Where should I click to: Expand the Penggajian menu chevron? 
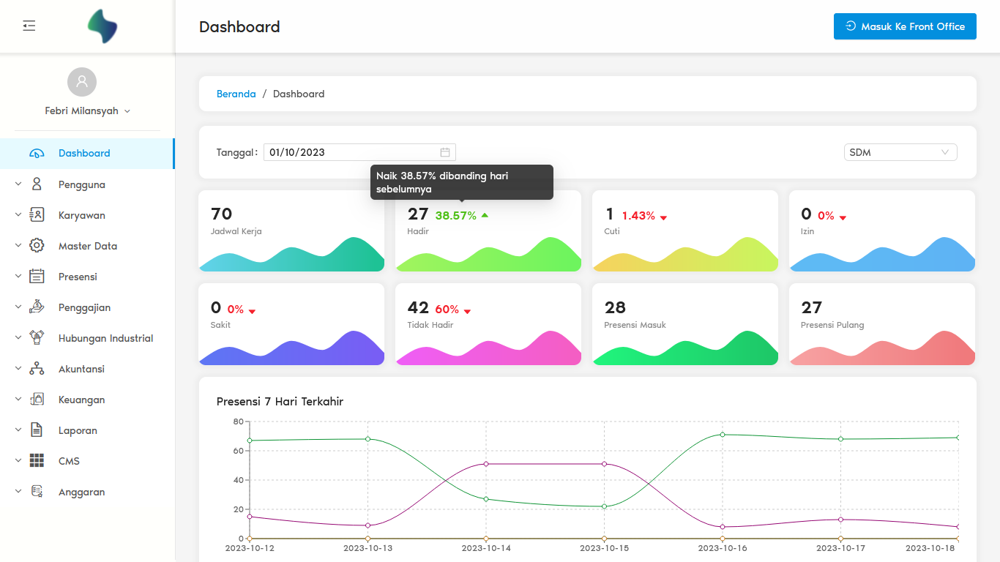(18, 307)
